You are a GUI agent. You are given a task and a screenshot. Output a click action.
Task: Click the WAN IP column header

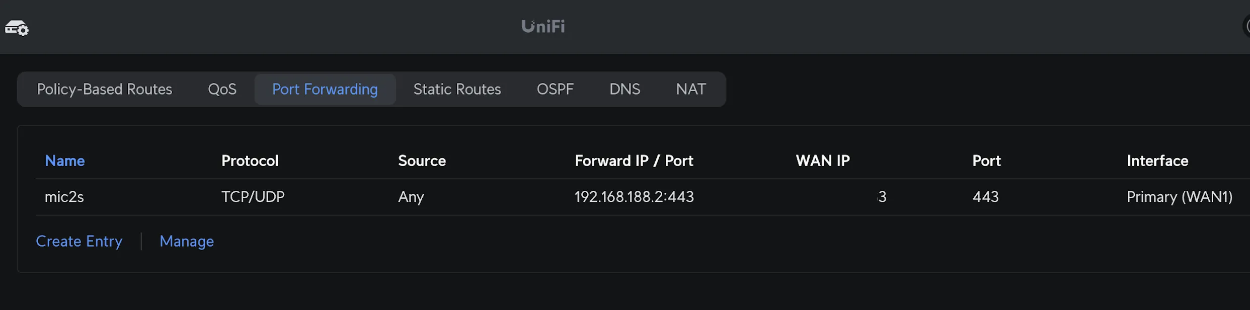click(822, 161)
